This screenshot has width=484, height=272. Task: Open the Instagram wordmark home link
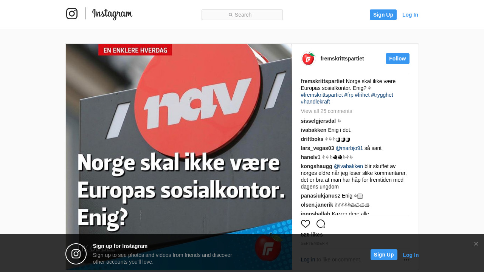pyautogui.click(x=112, y=14)
